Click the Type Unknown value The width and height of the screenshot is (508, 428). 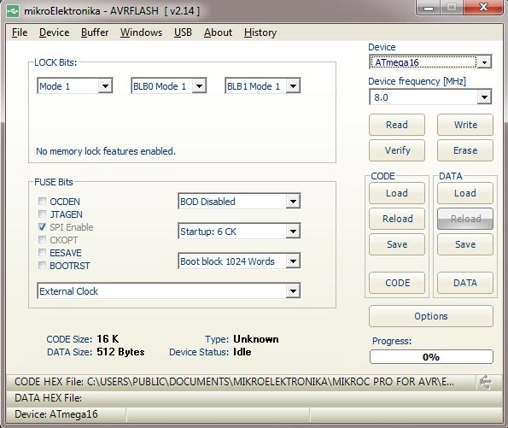(x=256, y=339)
